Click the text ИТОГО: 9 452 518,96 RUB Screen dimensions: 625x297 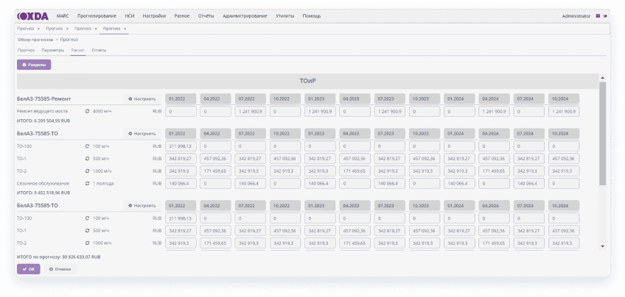43,193
